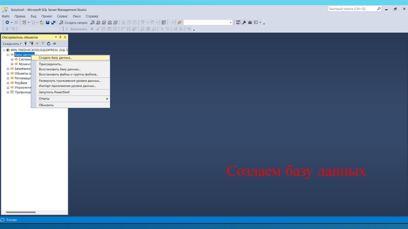Click the Save floppy disk icon
The width and height of the screenshot is (408, 229).
coord(48,22)
